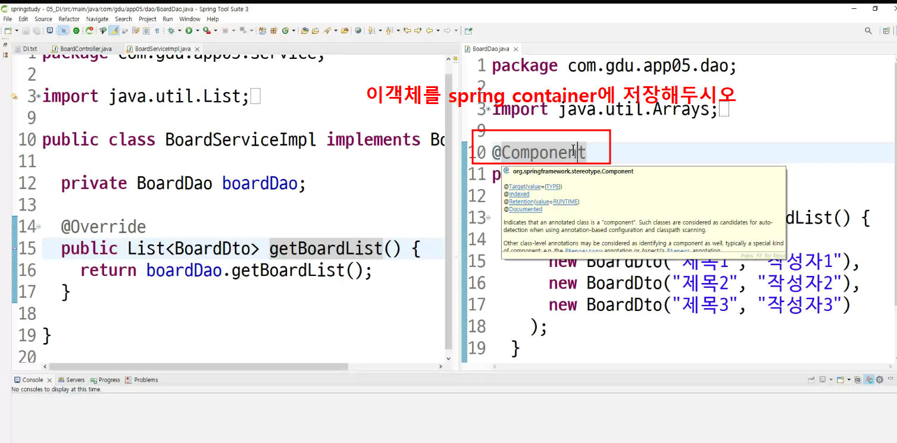Expand folded imports in BoardServiceImpl editor

click(x=39, y=96)
